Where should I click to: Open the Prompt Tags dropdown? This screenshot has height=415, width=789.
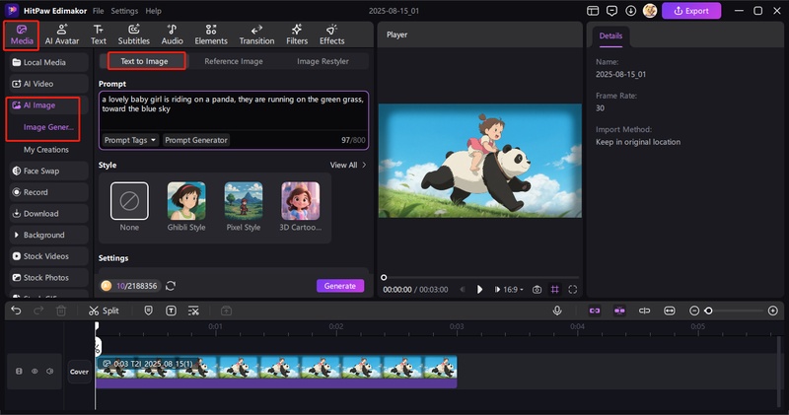pyautogui.click(x=130, y=140)
